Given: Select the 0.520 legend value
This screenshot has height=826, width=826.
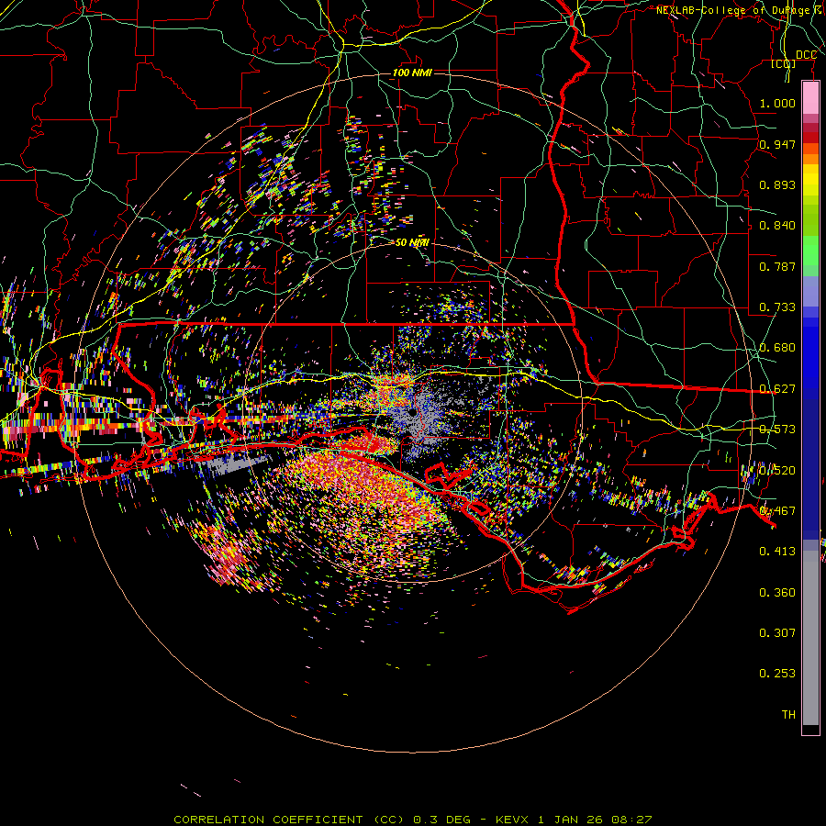Looking at the screenshot, I should coord(777,471).
